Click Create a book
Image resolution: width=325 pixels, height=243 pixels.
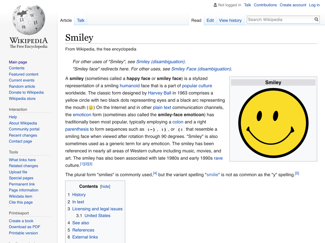coord(21,221)
